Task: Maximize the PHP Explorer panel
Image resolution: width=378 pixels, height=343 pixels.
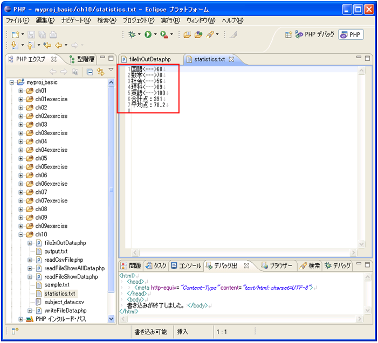Action: pos(112,58)
